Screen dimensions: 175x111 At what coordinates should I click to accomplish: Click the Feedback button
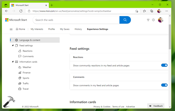point(156,106)
